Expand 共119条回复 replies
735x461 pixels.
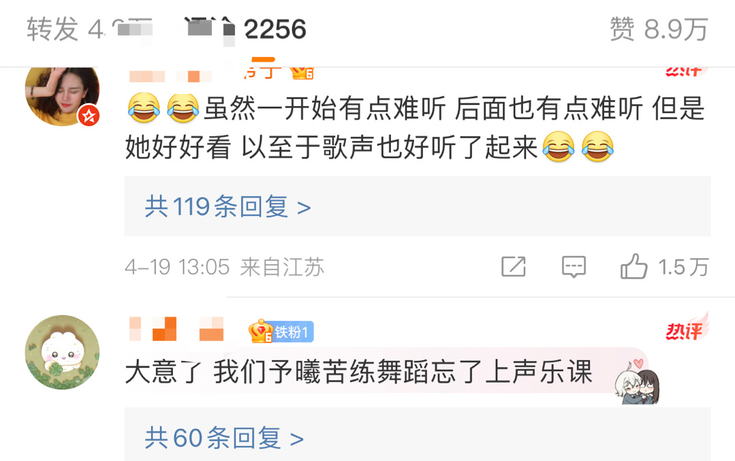[x=228, y=206]
